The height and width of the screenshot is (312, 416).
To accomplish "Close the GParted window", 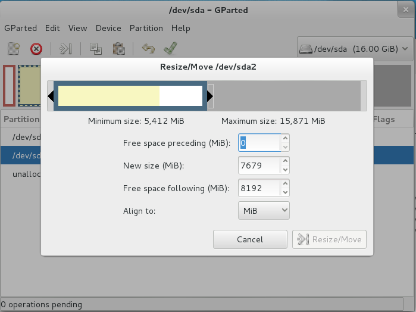I will (x=406, y=10).
